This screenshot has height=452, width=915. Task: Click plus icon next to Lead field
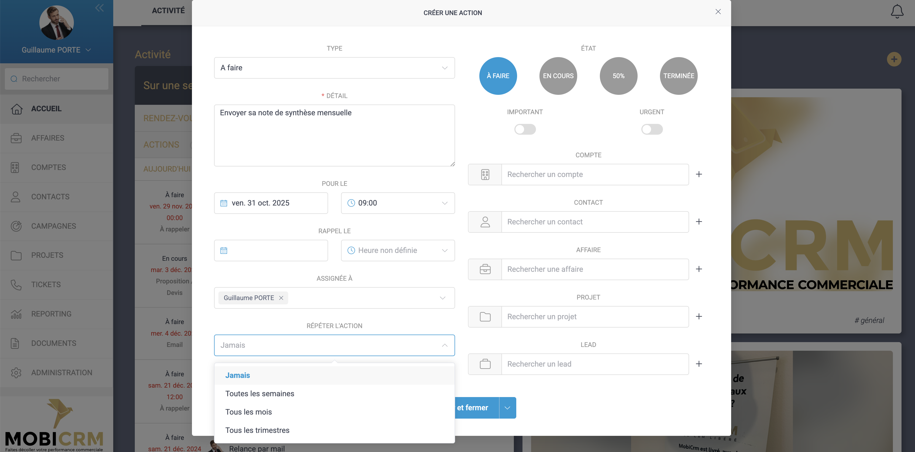click(x=699, y=364)
